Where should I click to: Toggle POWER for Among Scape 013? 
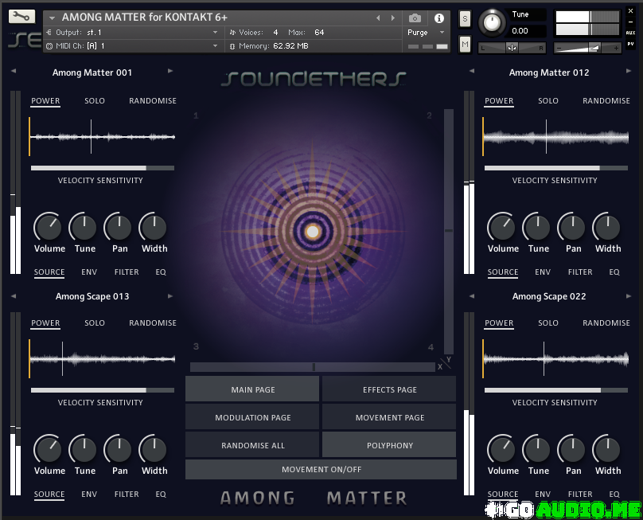pyautogui.click(x=45, y=323)
